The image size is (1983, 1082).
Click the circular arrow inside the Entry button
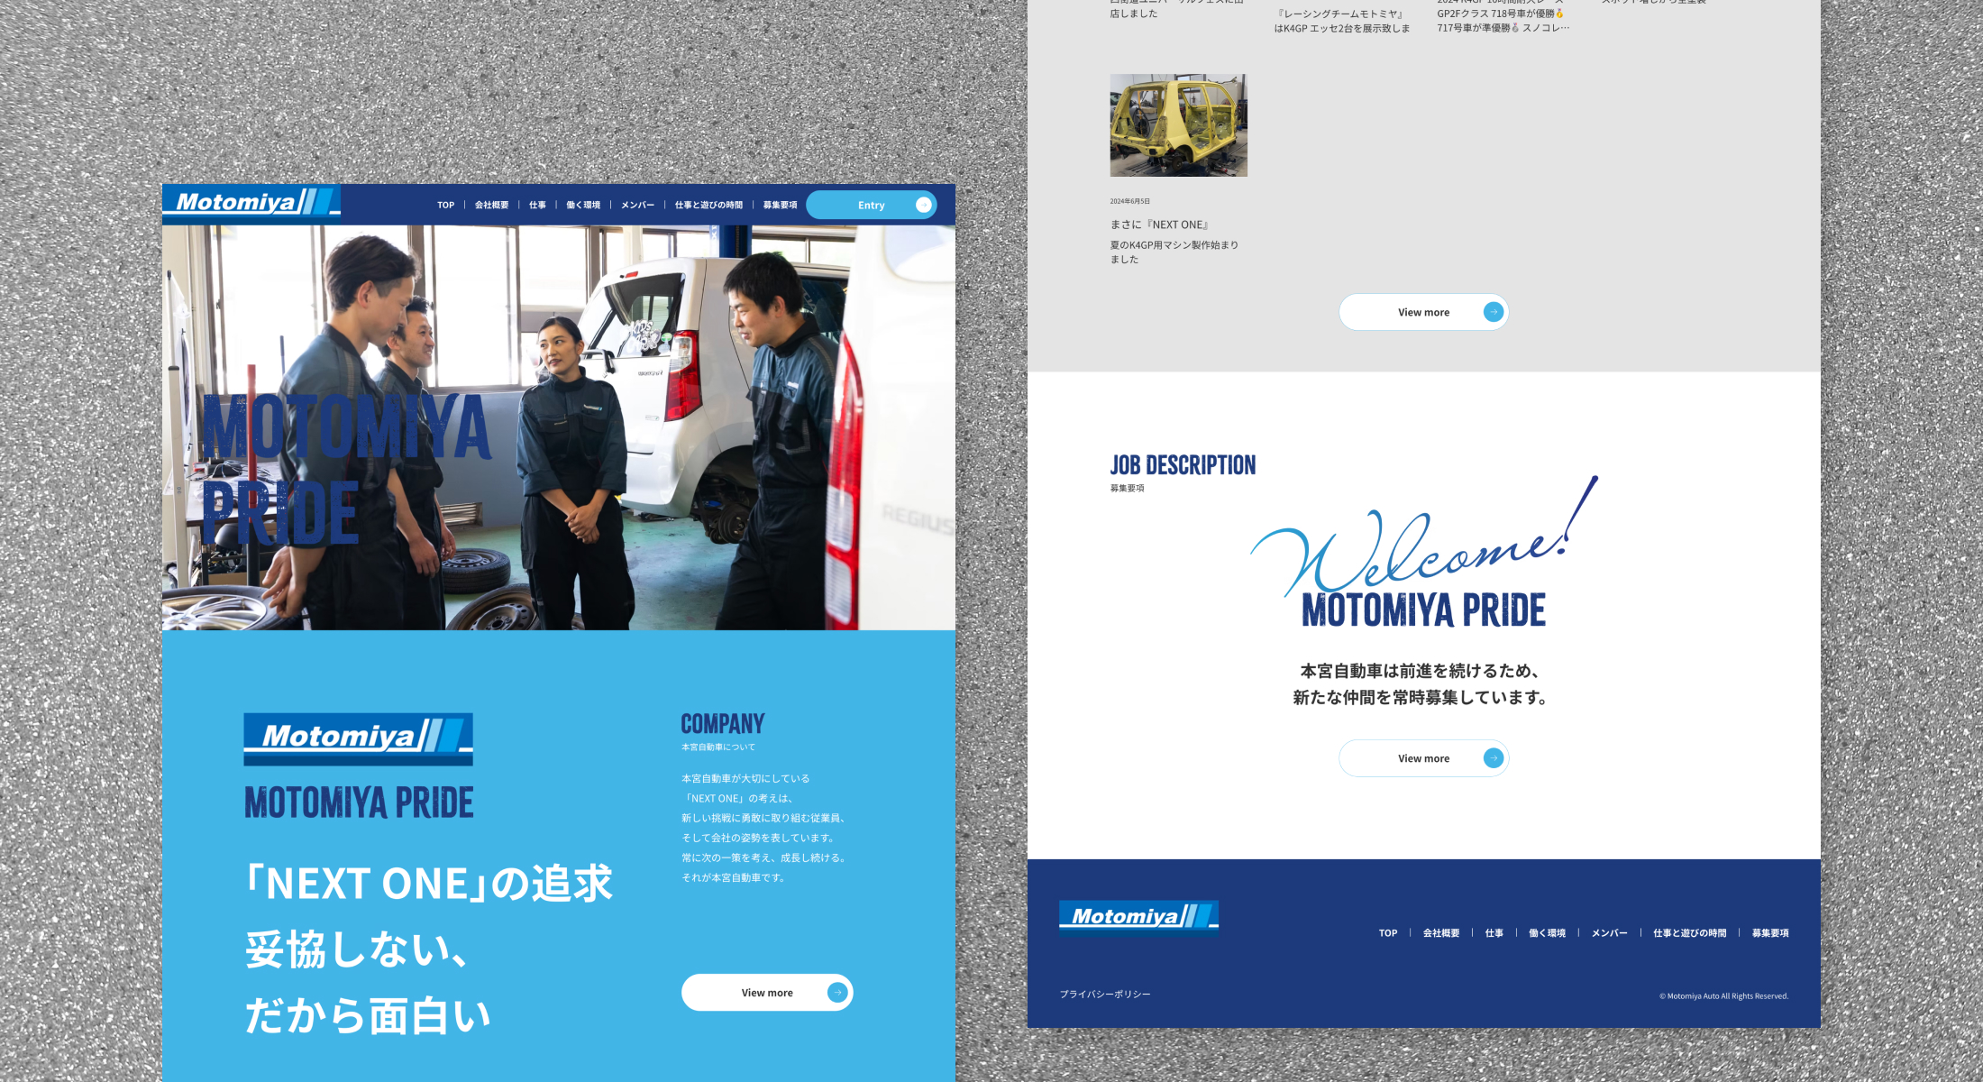(923, 205)
